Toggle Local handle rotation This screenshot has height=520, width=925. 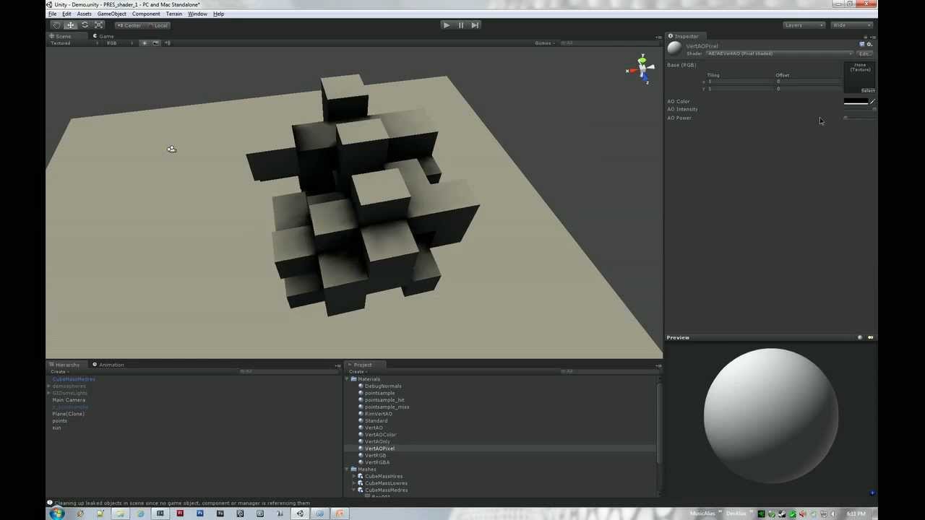click(158, 25)
